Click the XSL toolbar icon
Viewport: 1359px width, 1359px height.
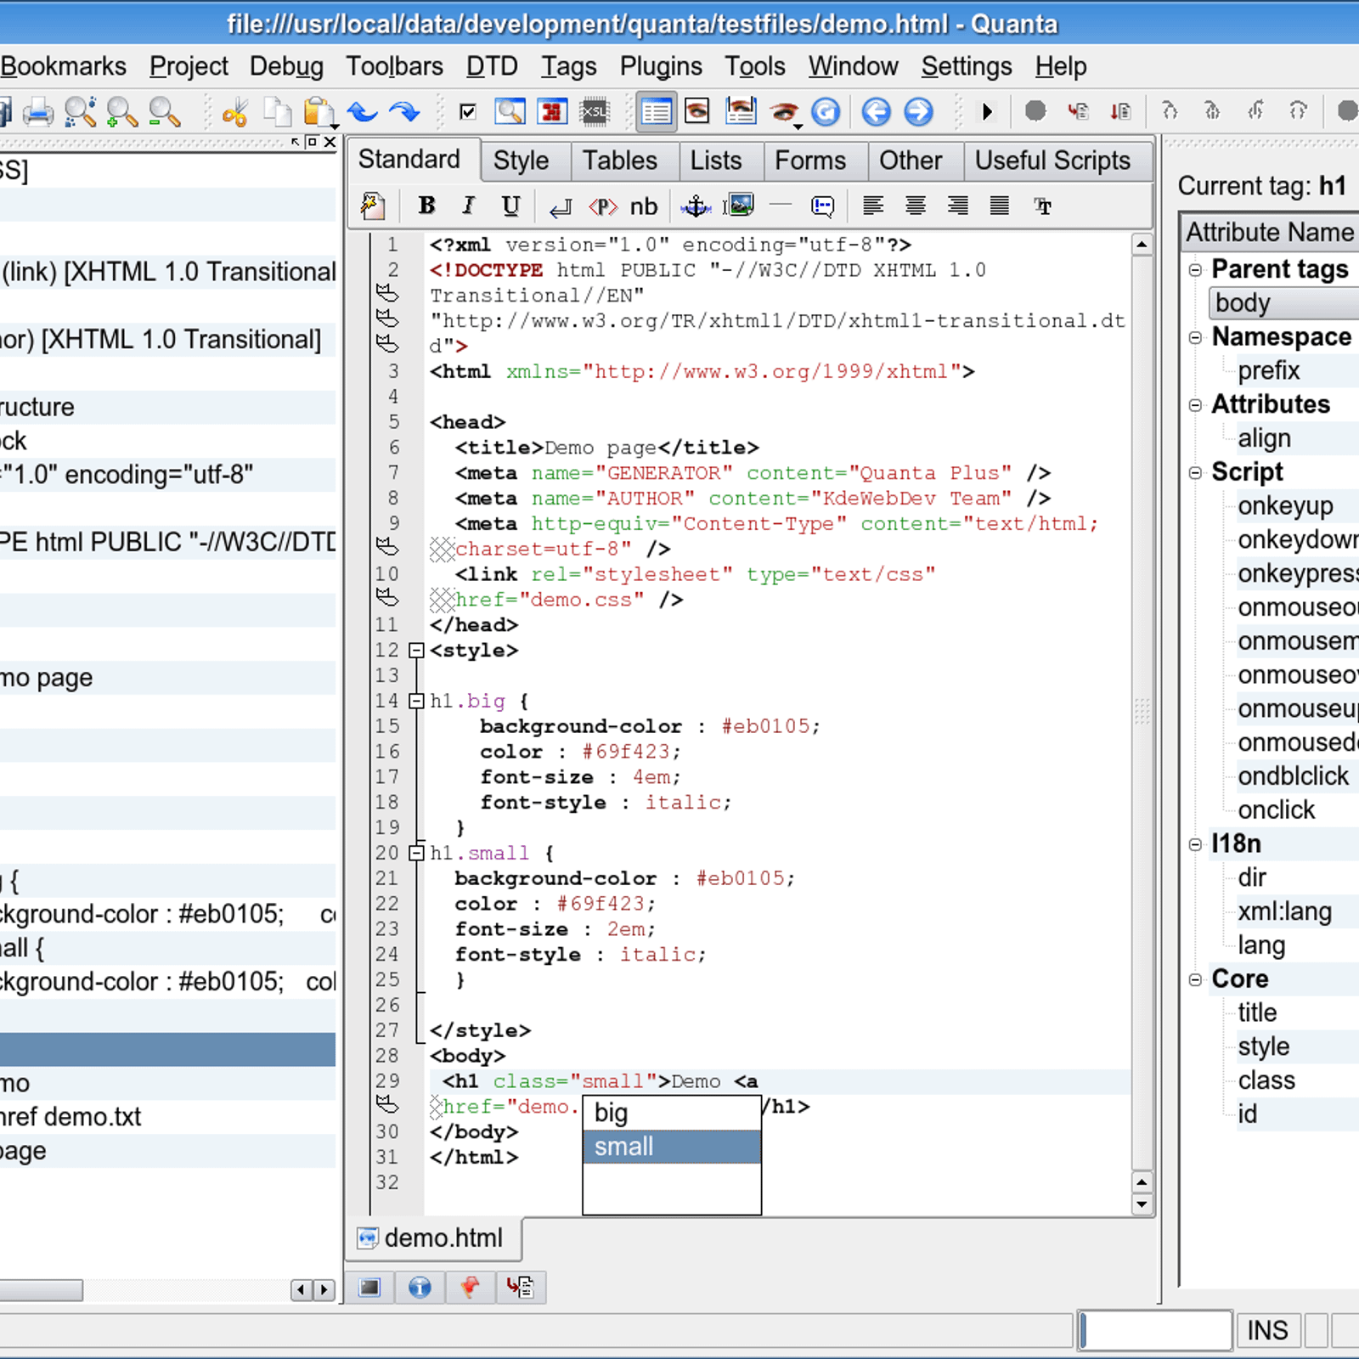(x=595, y=111)
